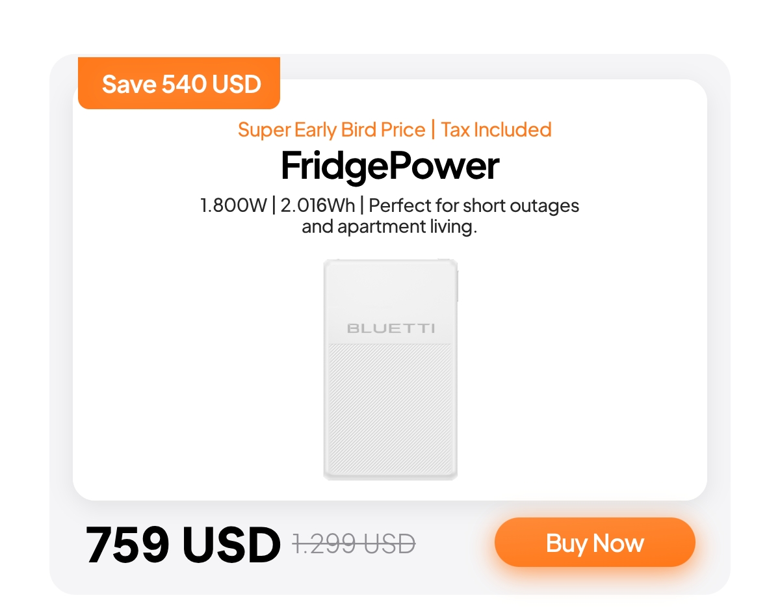The height and width of the screenshot is (615, 780).
Task: Click the Save 540 USD badge
Action: point(181,84)
